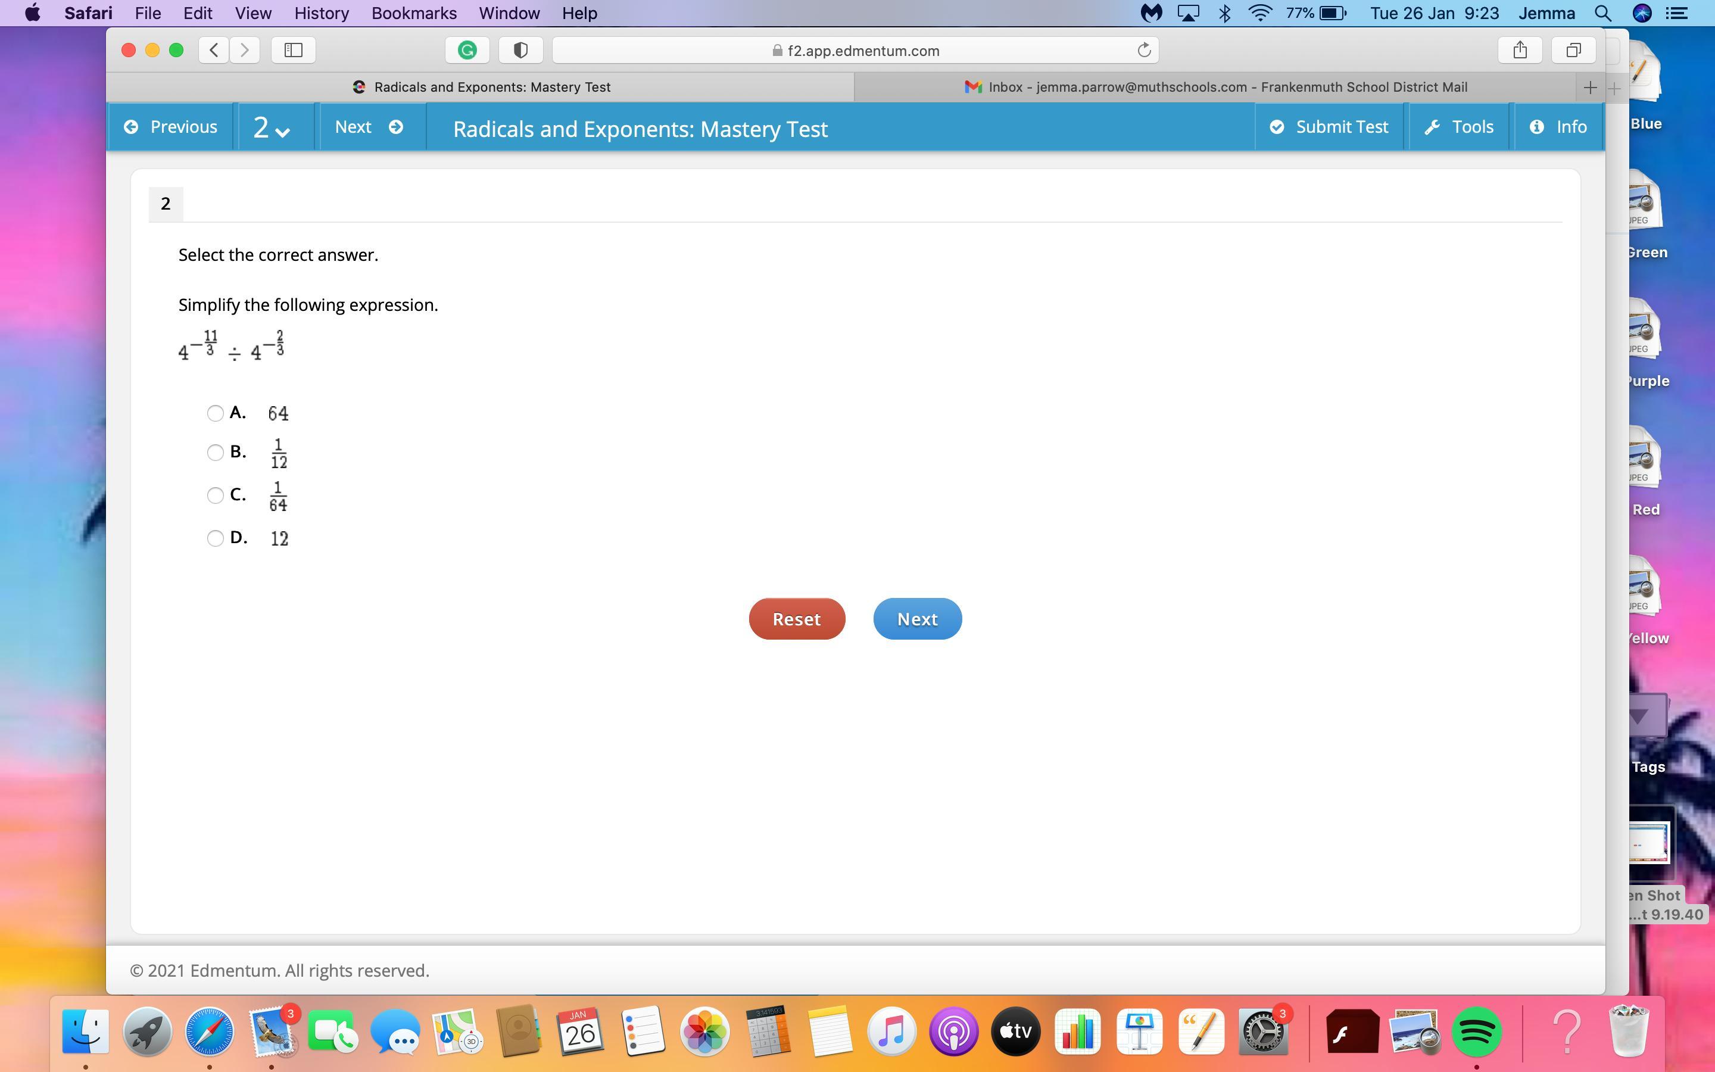Expand the question number 2 dropdown
Viewport: 1715px width, 1072px height.
pyautogui.click(x=272, y=127)
